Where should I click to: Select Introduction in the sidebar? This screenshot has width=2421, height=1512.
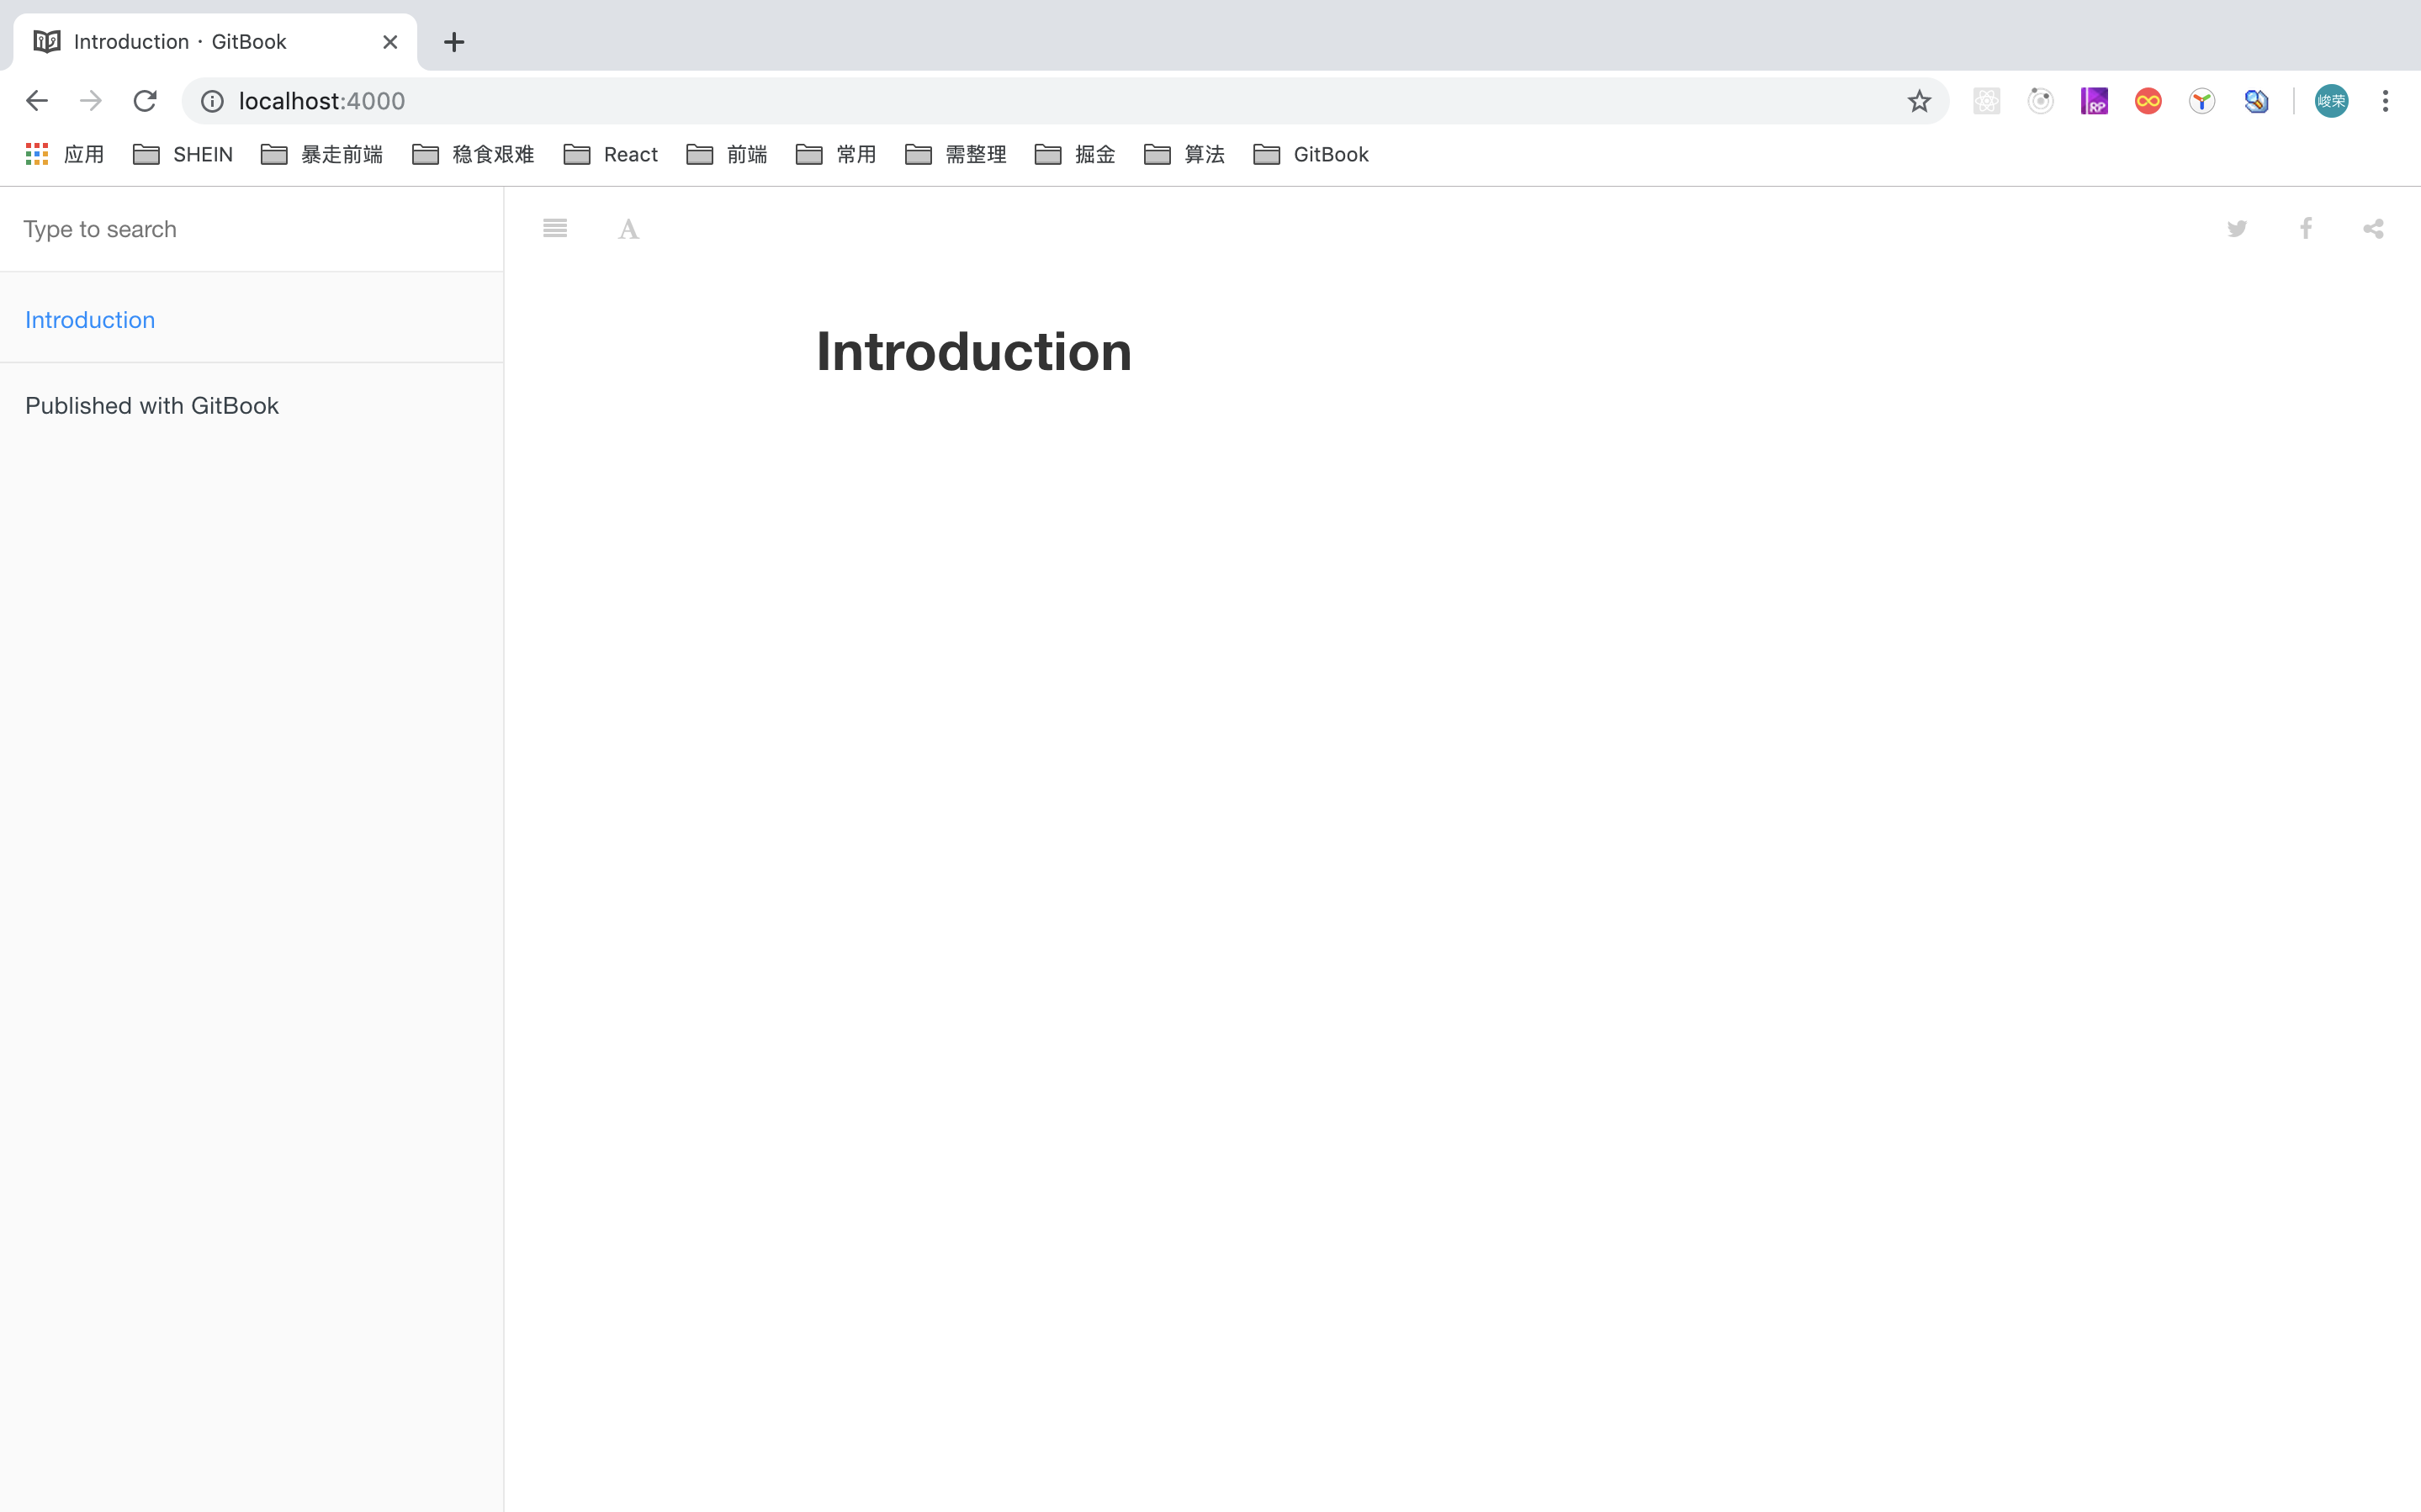click(90, 320)
